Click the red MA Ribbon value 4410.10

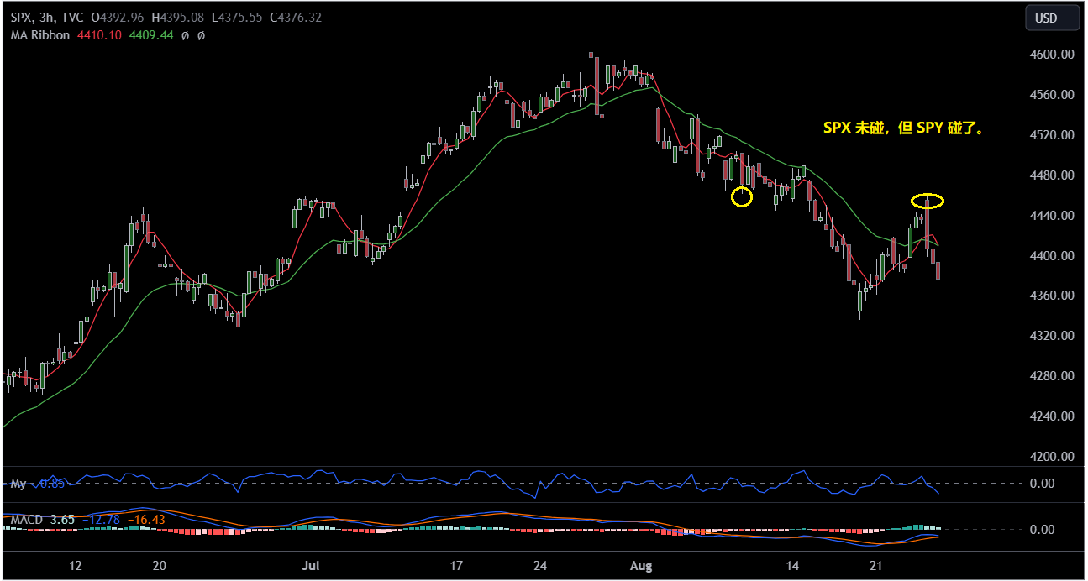[99, 35]
